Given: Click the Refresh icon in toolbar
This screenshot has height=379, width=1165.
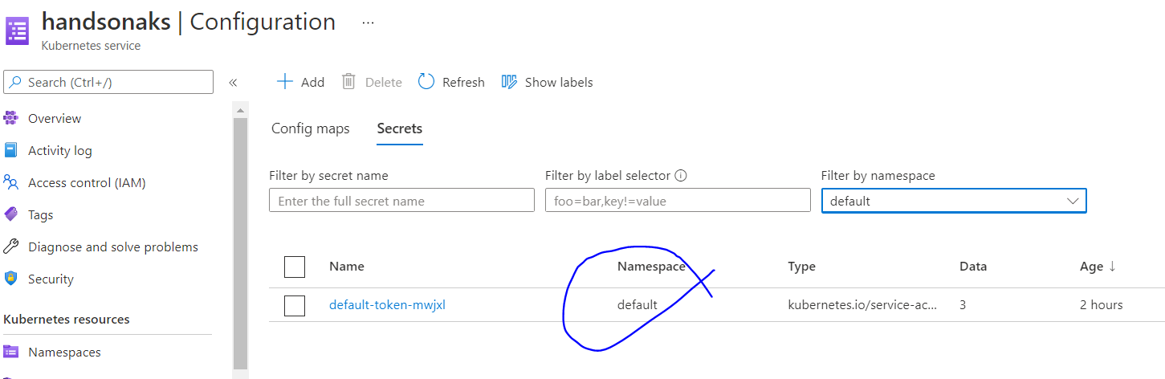Looking at the screenshot, I should coord(426,82).
